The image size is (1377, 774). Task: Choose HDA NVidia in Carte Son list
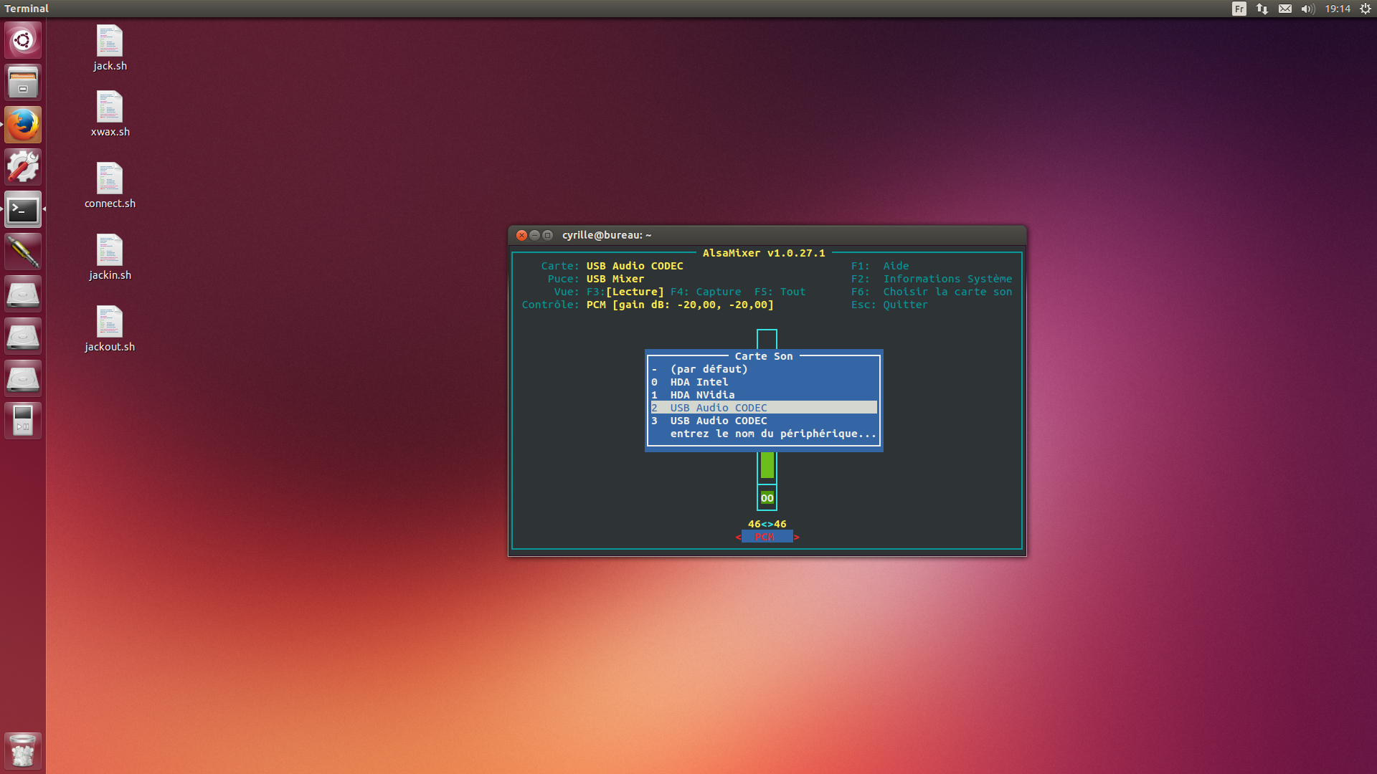coord(702,395)
